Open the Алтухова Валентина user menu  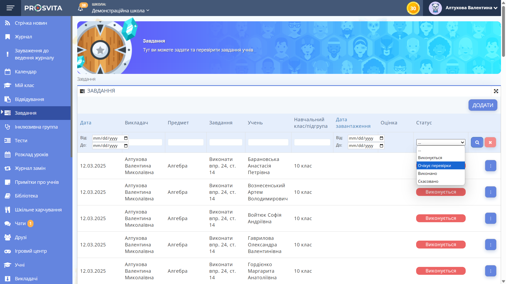[463, 8]
